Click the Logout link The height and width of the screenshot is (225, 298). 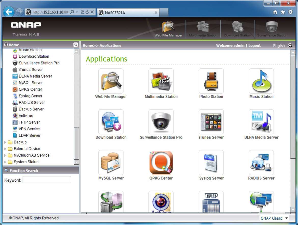coord(254,45)
